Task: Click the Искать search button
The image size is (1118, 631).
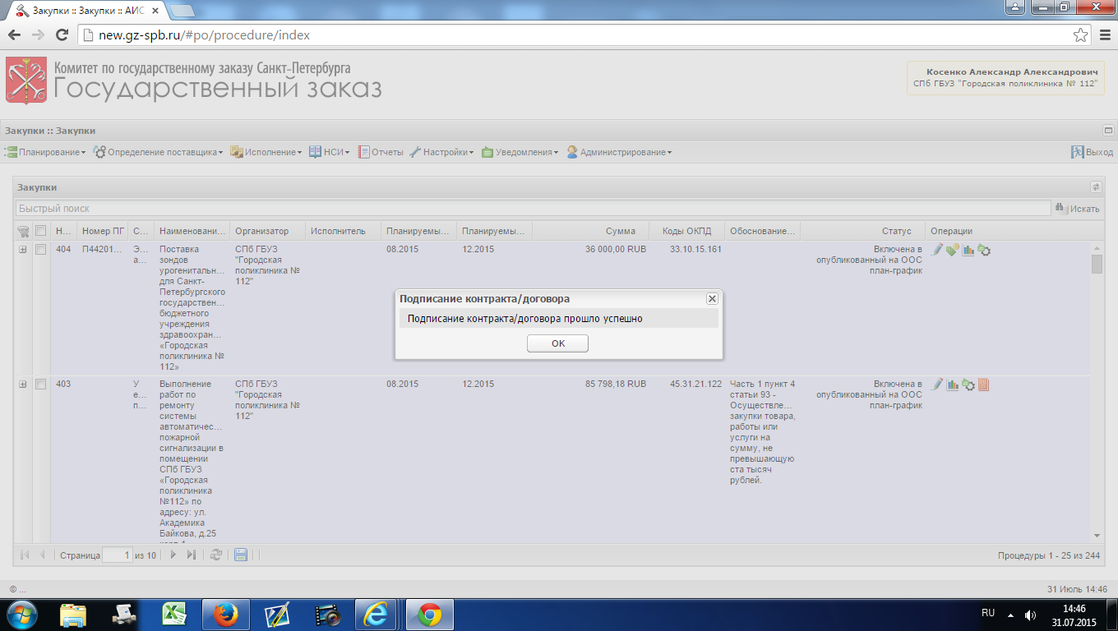Action: tap(1077, 209)
